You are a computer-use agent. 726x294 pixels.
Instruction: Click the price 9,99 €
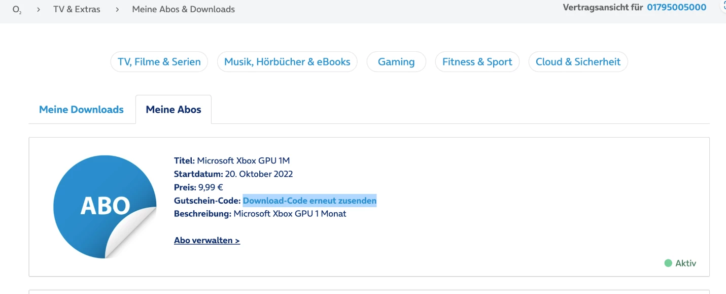click(x=211, y=187)
